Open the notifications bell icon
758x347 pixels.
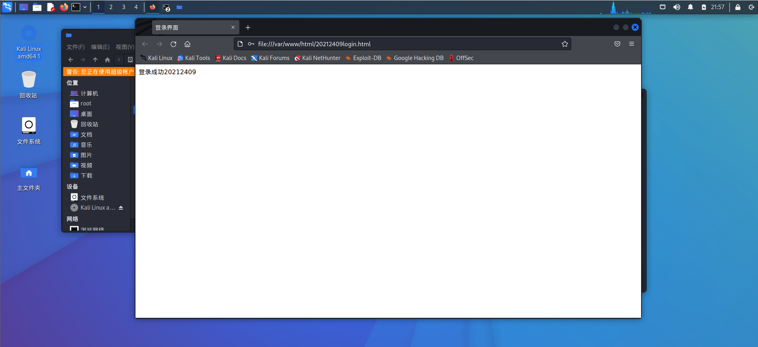[x=690, y=7]
